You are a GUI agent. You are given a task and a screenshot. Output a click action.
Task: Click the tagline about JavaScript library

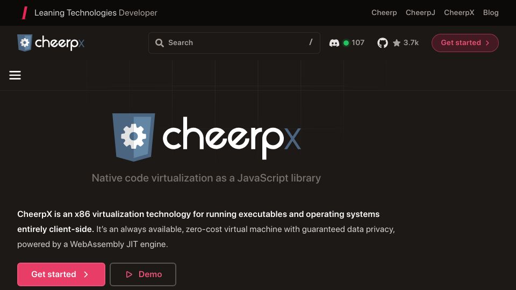(206, 178)
